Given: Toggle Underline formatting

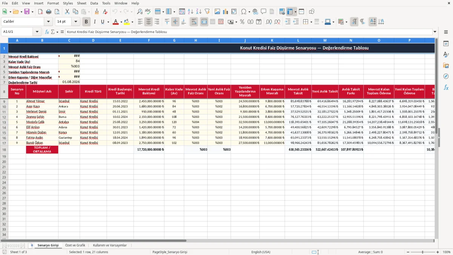Looking at the screenshot, I should [x=102, y=22].
